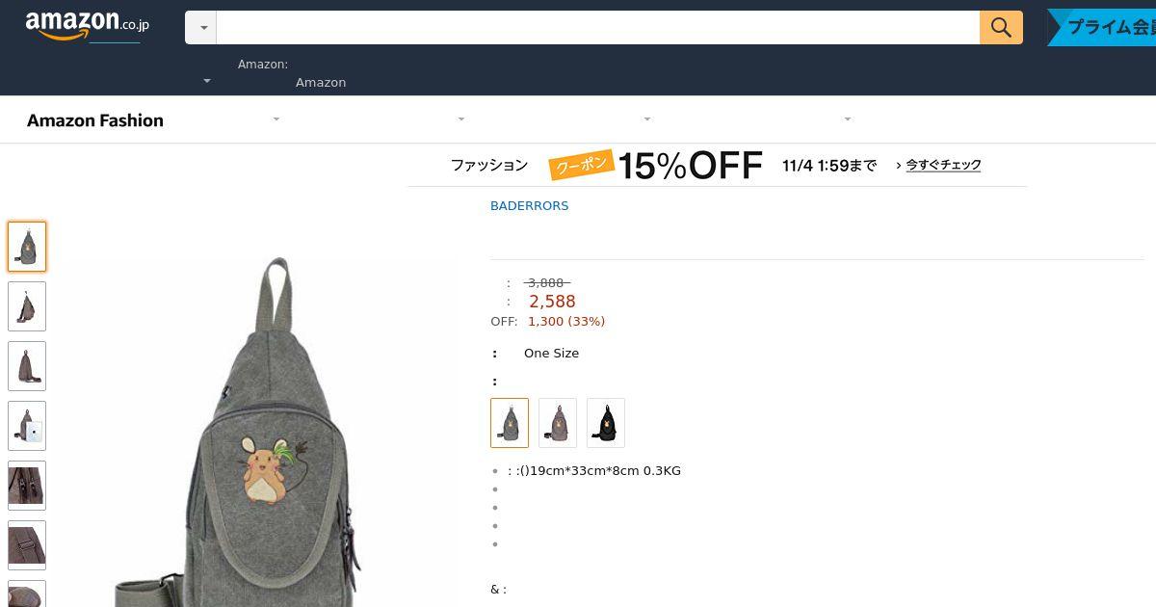
Task: Select the black bag color swatch
Action: point(606,423)
